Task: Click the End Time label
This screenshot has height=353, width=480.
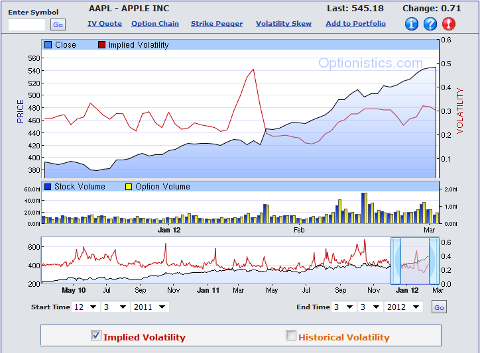Action: [313, 307]
